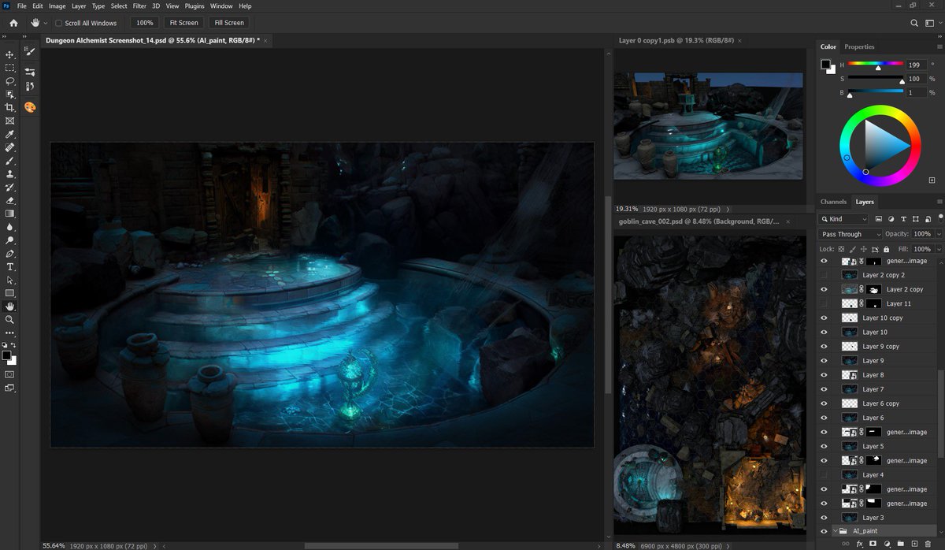Select the Move tool
The height and width of the screenshot is (550, 945).
point(10,54)
